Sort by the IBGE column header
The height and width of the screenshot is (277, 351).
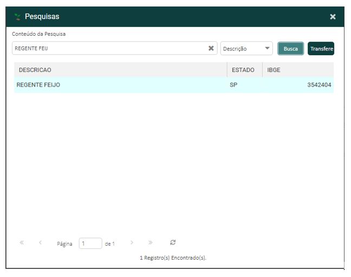(x=298, y=70)
